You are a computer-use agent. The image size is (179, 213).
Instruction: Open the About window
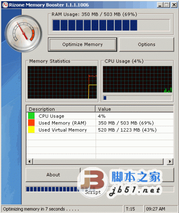(x=53, y=175)
